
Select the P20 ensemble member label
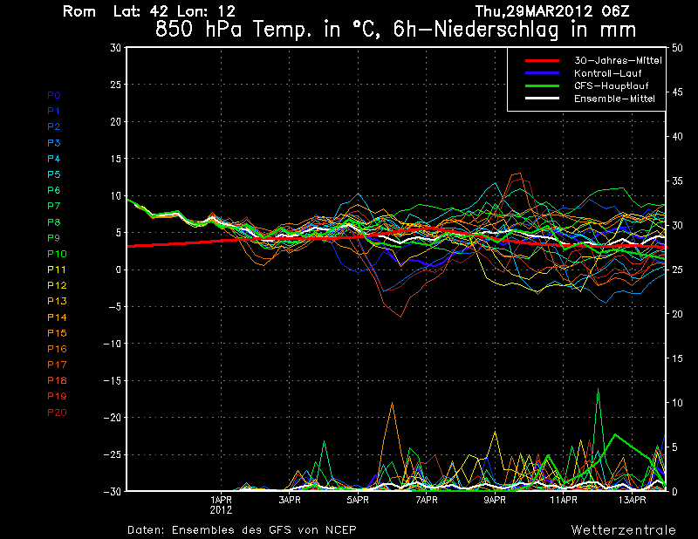pyautogui.click(x=56, y=413)
